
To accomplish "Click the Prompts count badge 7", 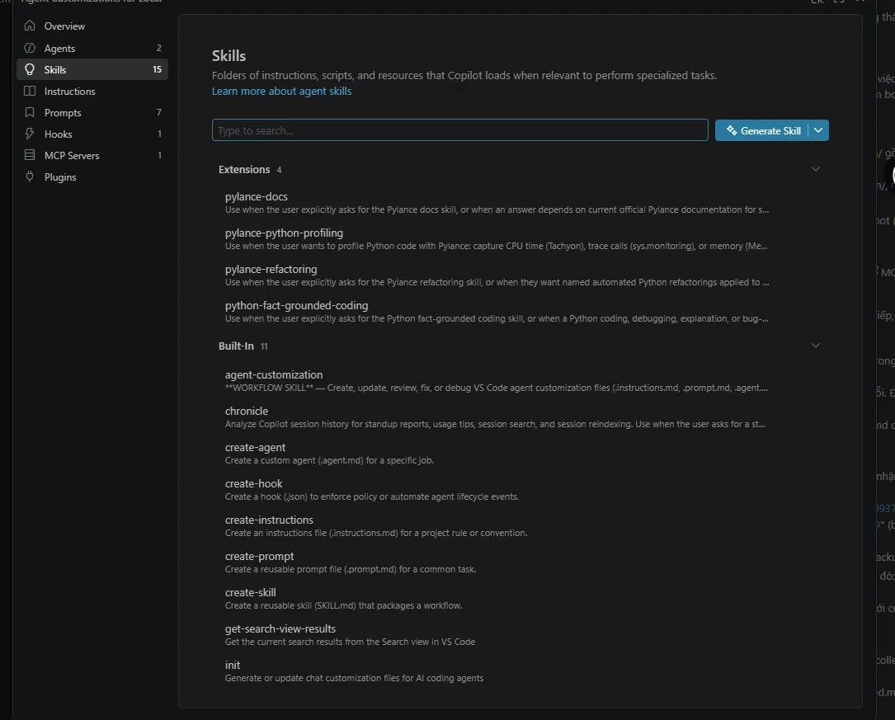I will click(158, 112).
